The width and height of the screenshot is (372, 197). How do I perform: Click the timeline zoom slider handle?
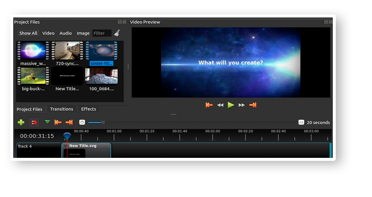103,122
